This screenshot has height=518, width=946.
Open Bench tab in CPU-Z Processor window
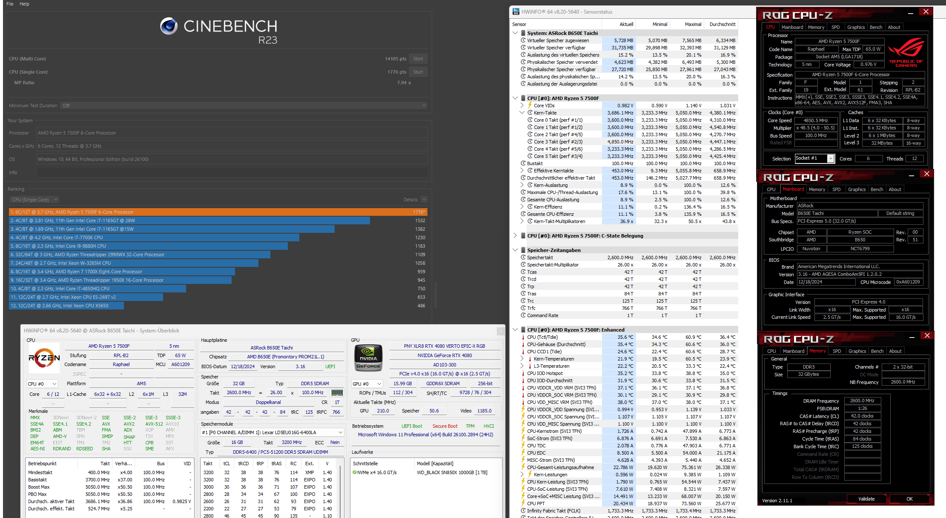coord(876,27)
